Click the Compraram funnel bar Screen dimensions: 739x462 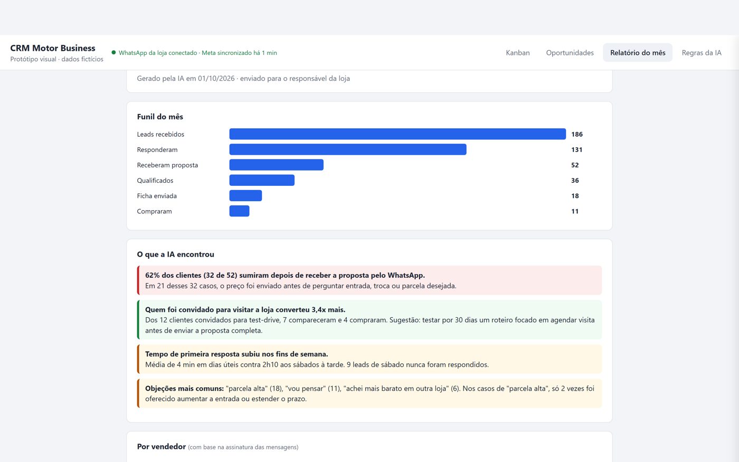click(239, 211)
